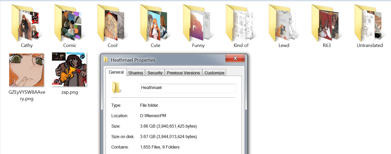Open the Sharing tab

135,73
